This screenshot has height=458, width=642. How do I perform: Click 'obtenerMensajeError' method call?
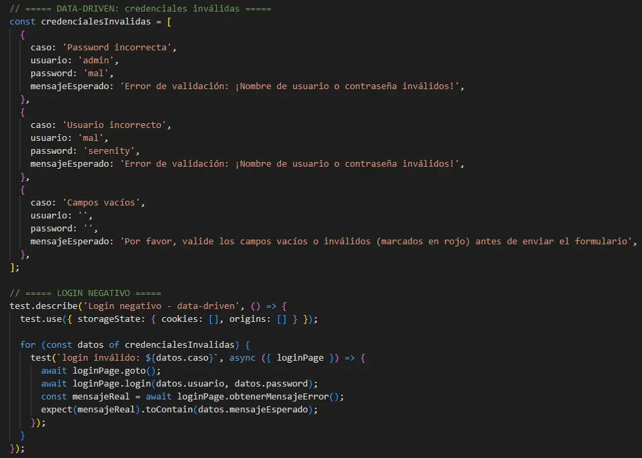tap(278, 397)
